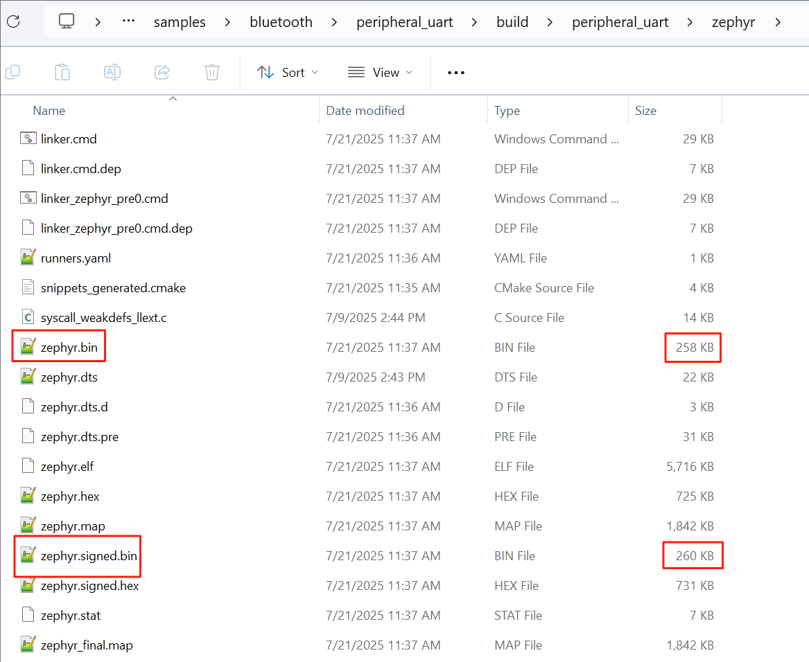Click the runners.yaml file icon
Viewport: 809px width, 662px height.
pos(28,258)
